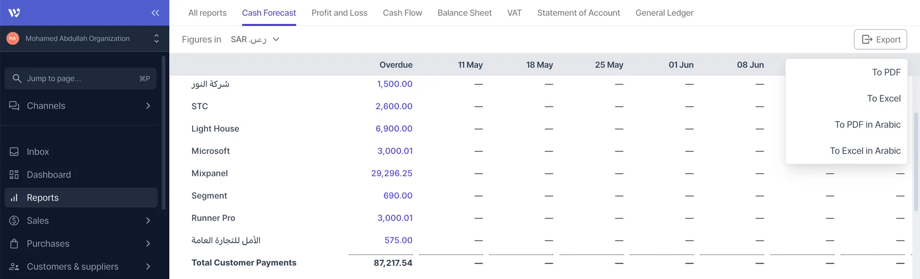Image resolution: width=920 pixels, height=279 pixels.
Task: Open the SAR currency dropdown
Action: (x=255, y=39)
